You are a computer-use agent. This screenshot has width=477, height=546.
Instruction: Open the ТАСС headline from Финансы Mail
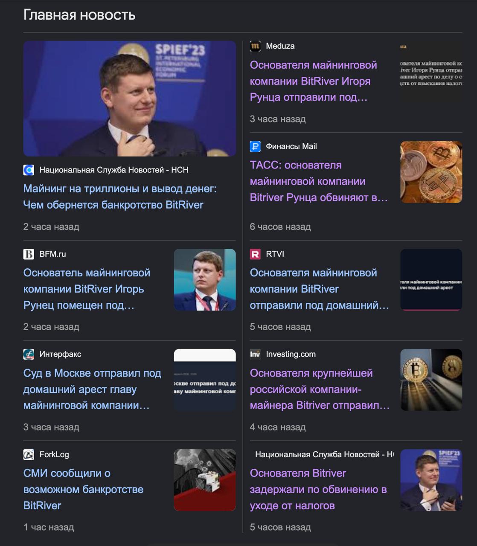tap(319, 181)
